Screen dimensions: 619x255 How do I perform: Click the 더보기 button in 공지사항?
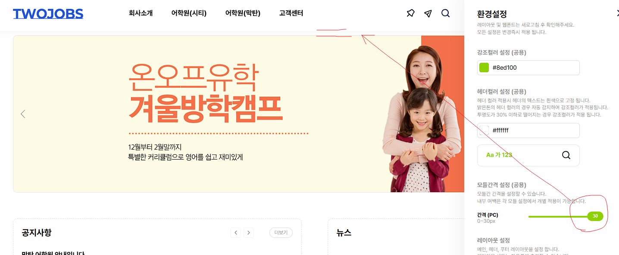pyautogui.click(x=281, y=233)
